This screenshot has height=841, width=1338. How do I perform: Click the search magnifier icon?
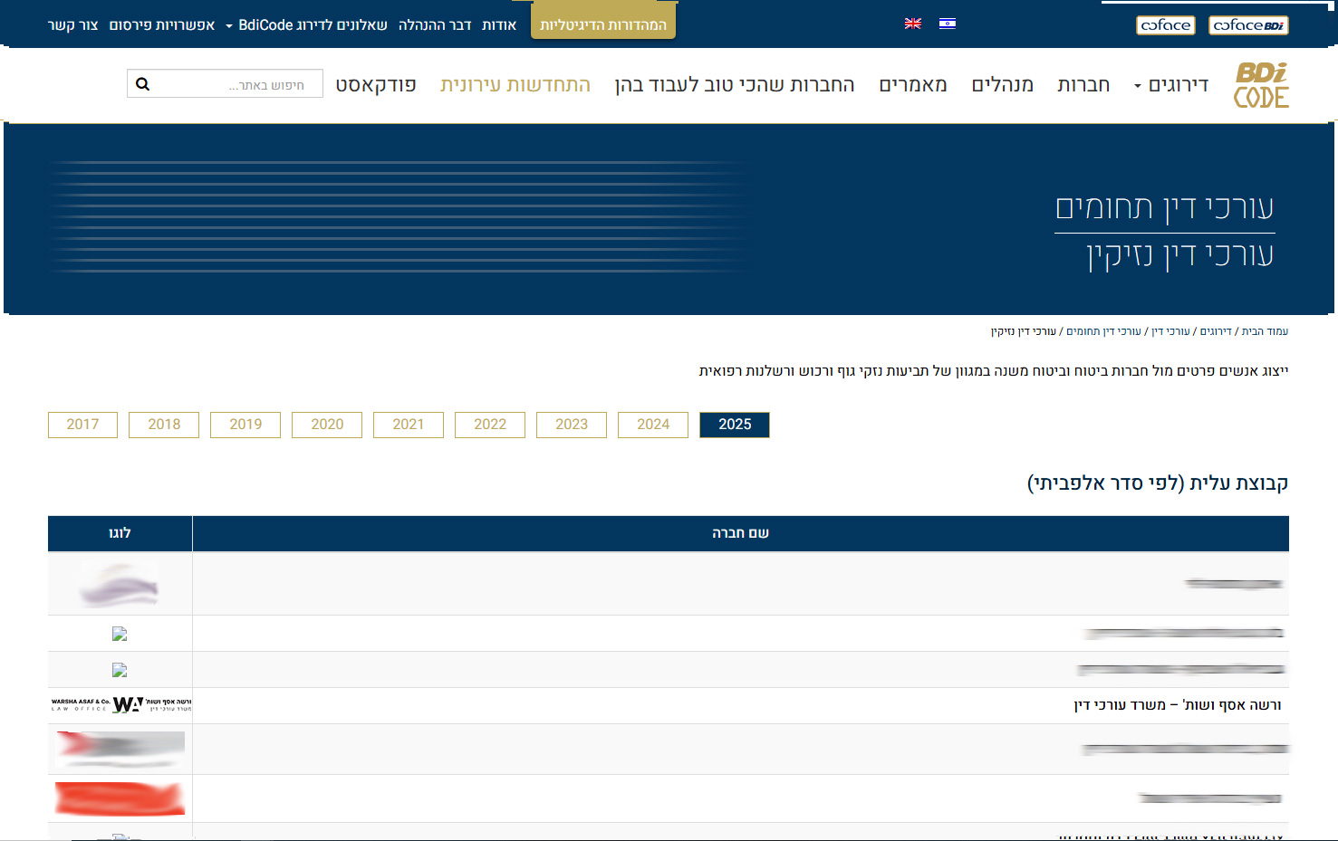pos(143,84)
